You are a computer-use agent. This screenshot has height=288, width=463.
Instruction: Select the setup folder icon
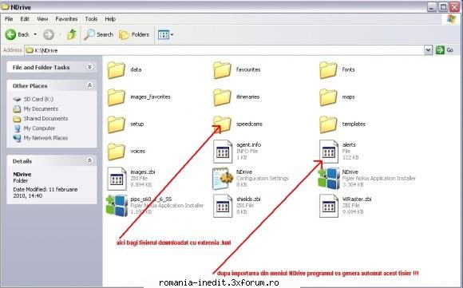(116, 124)
